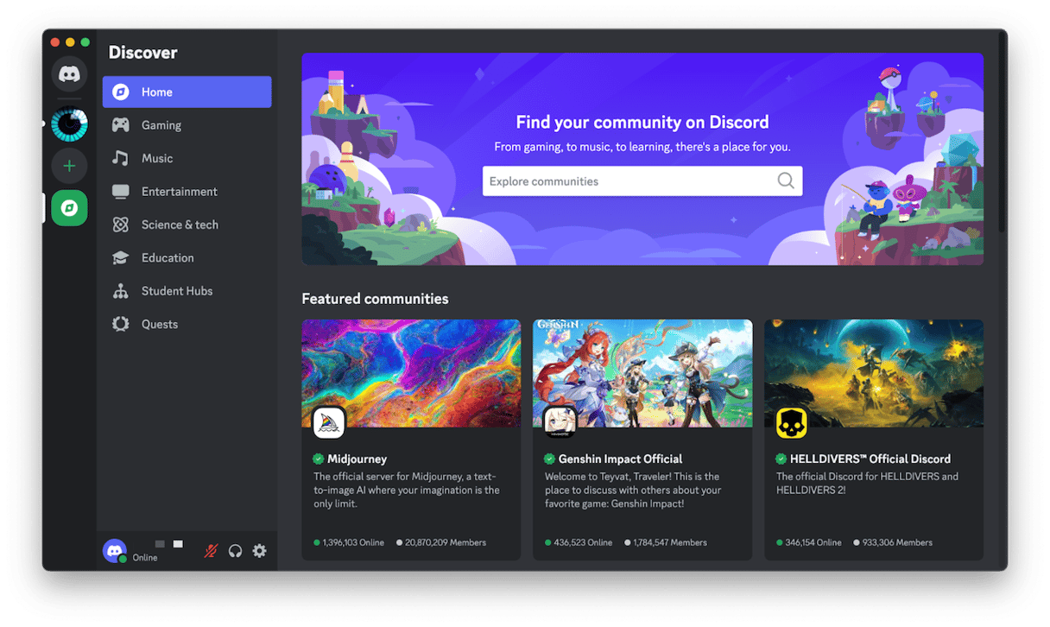Go to Entertainment category
The height and width of the screenshot is (627, 1050).
(187, 192)
